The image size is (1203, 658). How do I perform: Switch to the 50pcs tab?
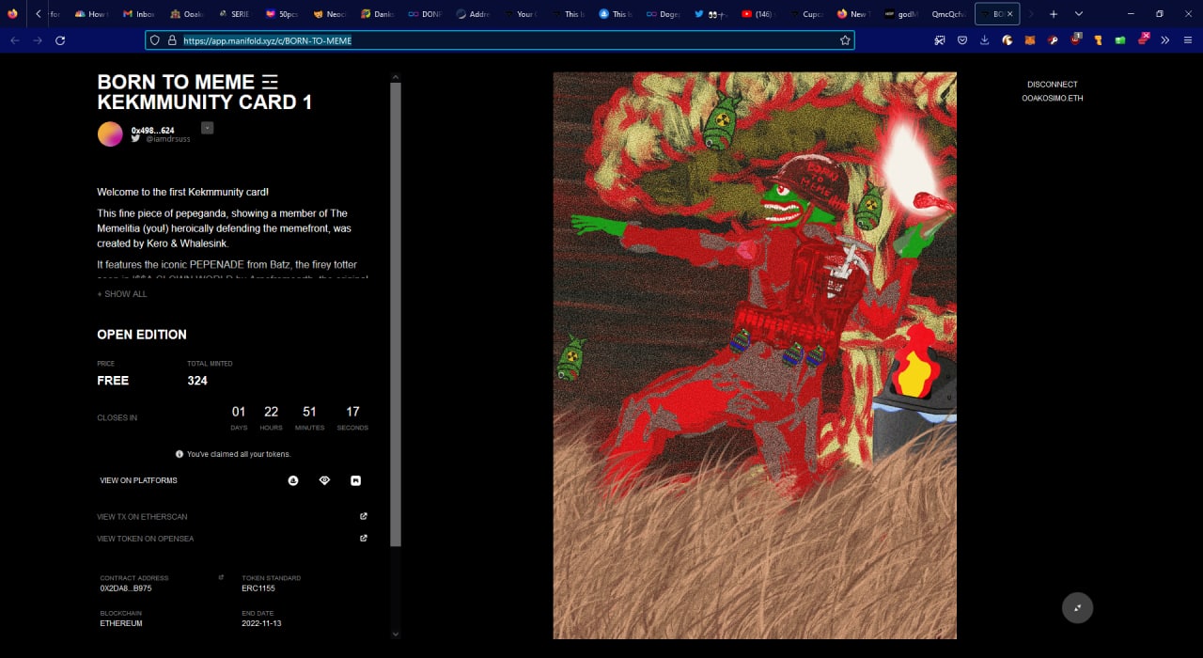click(282, 14)
